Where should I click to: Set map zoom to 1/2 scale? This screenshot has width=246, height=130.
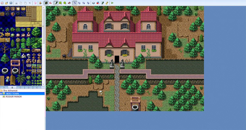[79, 3]
